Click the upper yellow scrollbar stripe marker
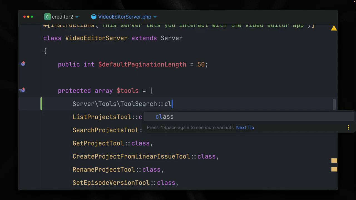The width and height of the screenshot is (356, 200). tap(334, 161)
